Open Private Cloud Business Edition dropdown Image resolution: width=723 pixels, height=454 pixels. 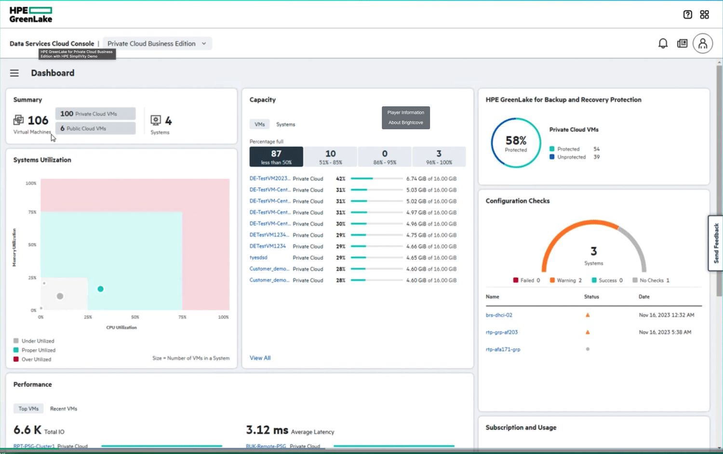pyautogui.click(x=157, y=43)
